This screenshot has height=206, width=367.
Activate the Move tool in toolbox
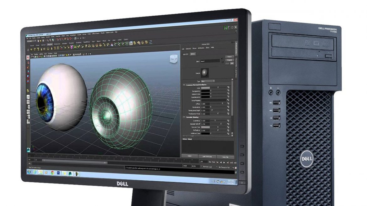28,71
